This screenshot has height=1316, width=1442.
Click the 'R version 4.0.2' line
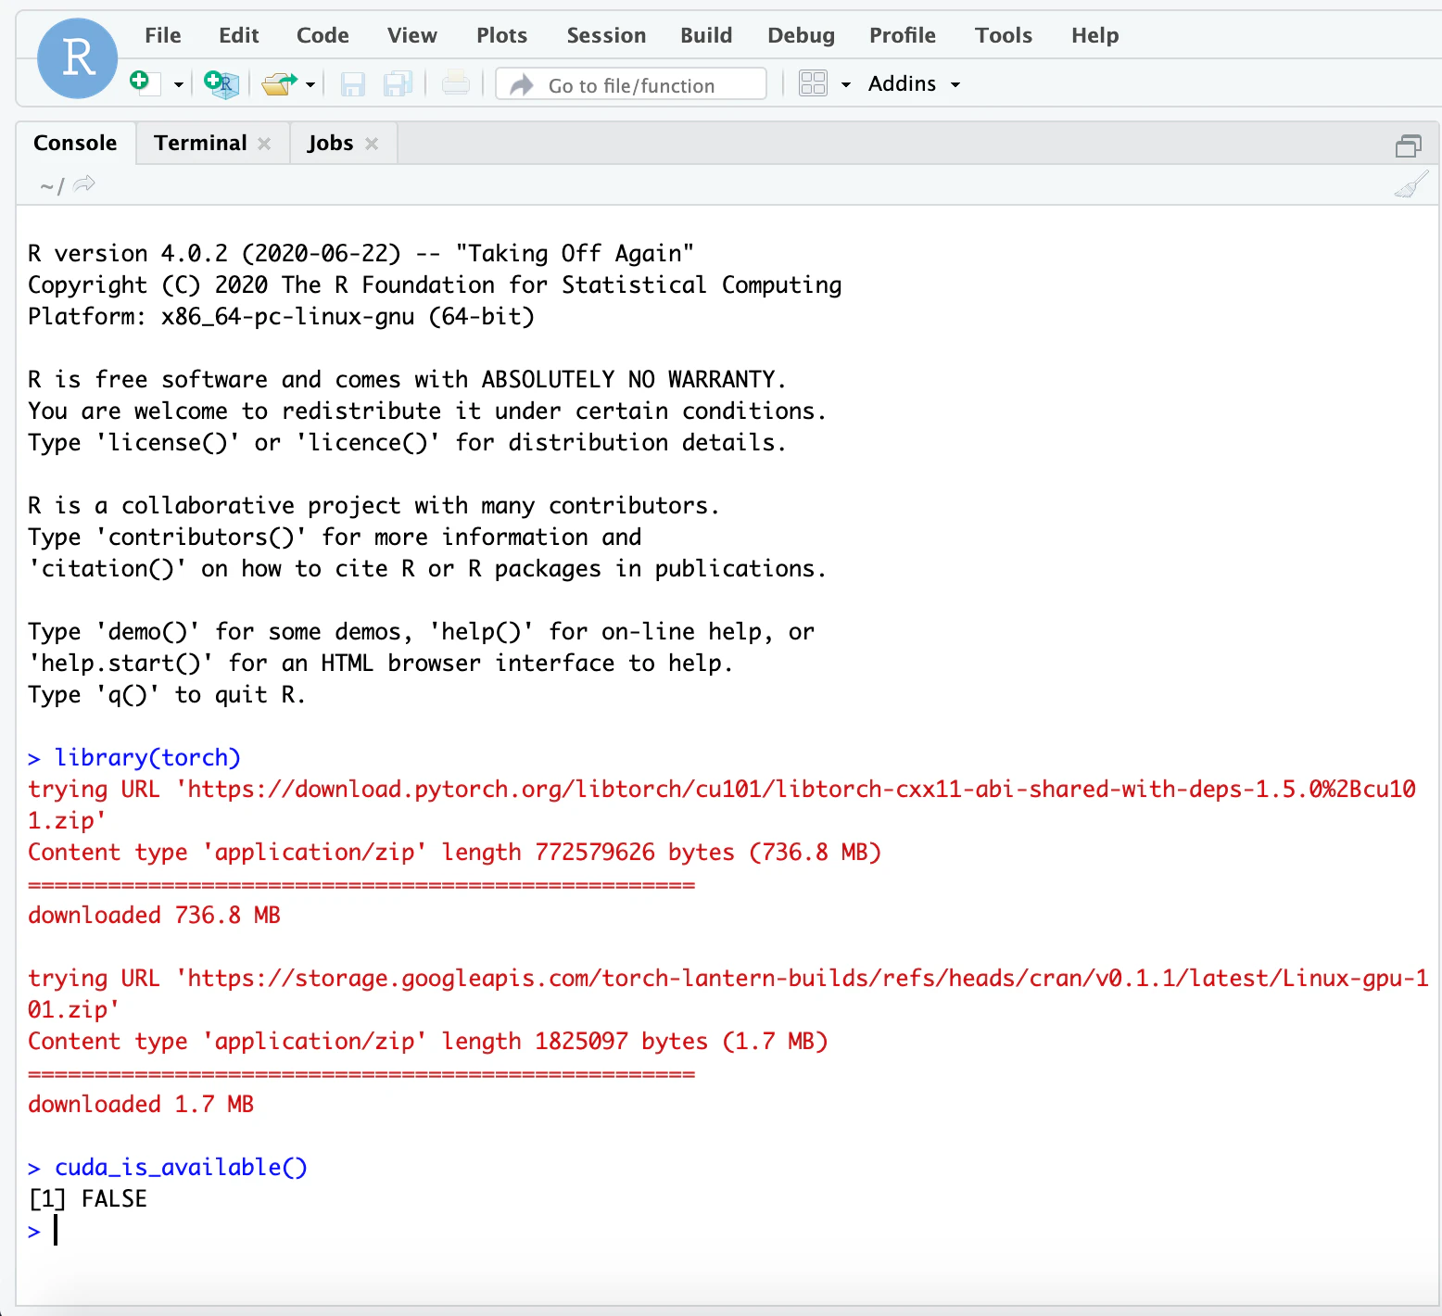click(361, 253)
